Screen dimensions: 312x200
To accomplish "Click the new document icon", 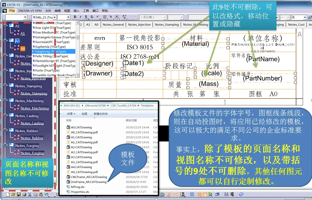I will (8, 194).
